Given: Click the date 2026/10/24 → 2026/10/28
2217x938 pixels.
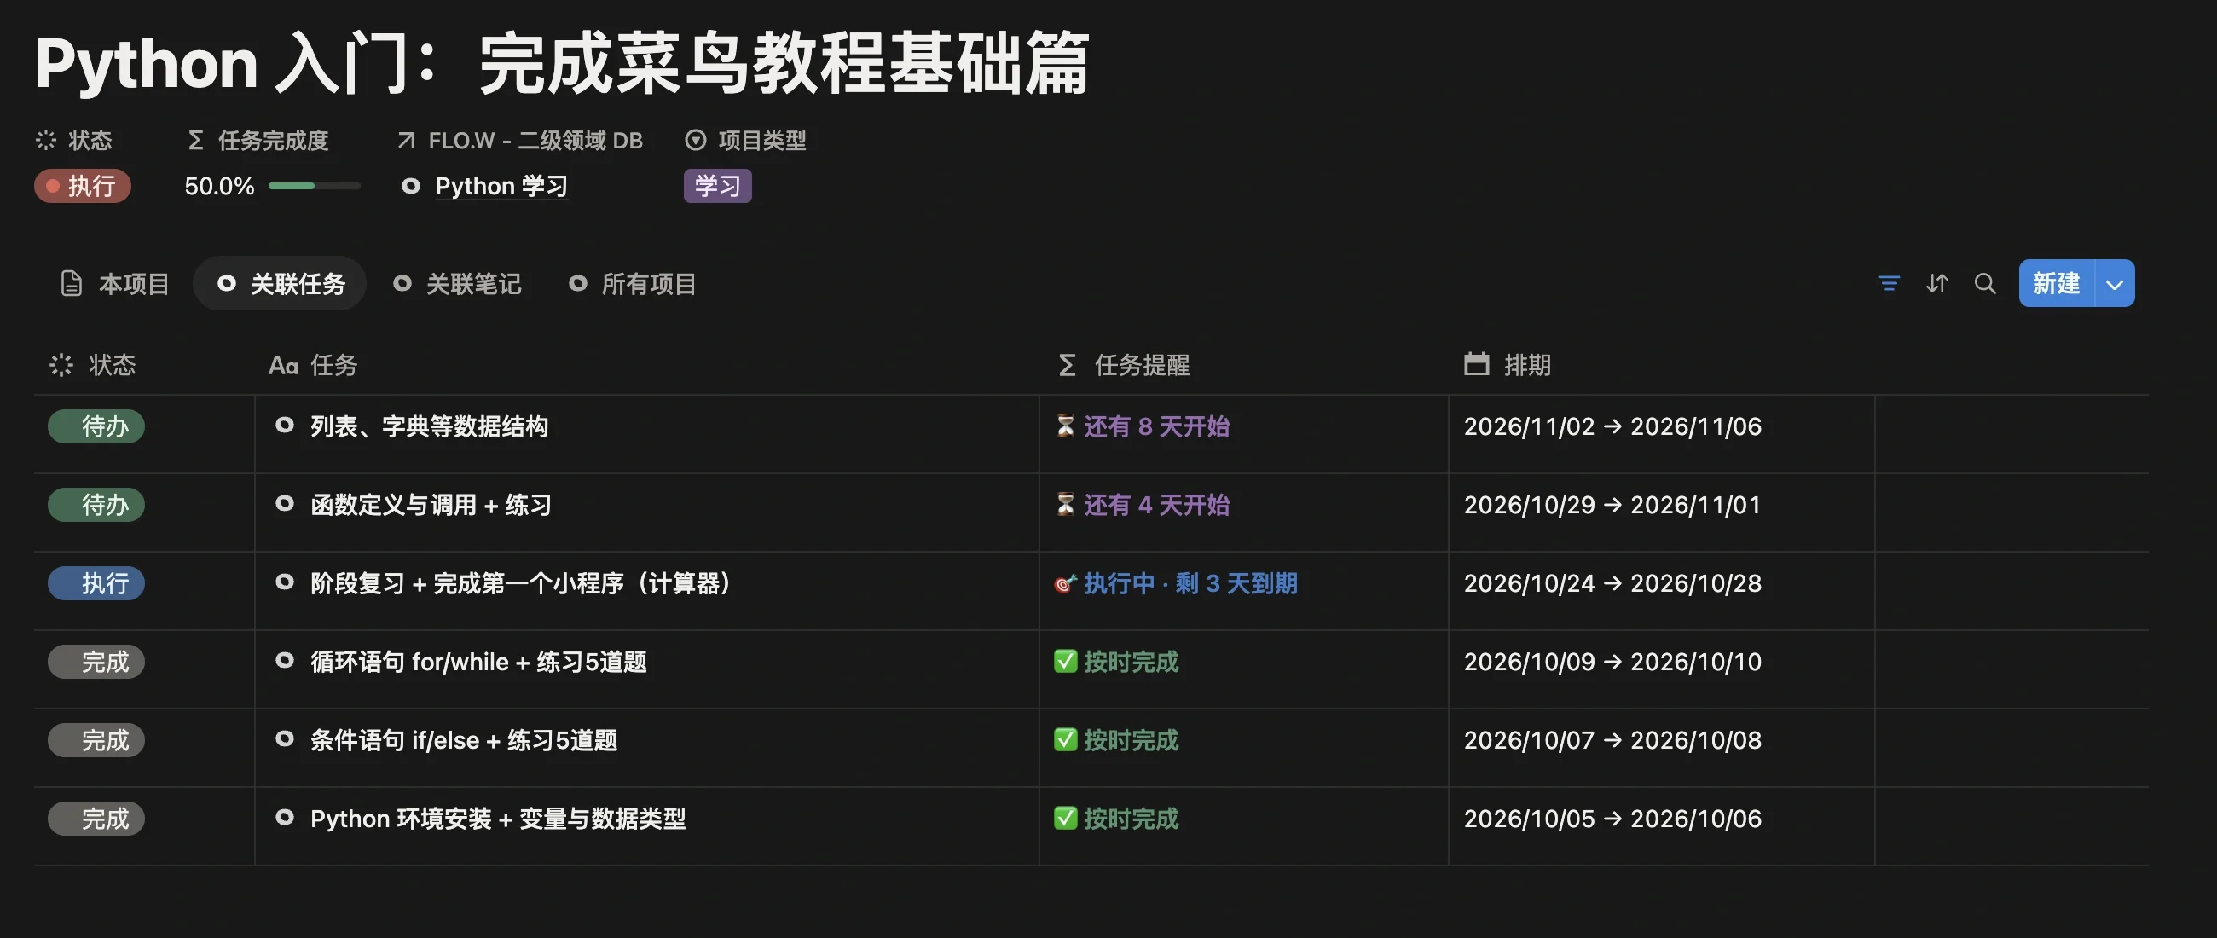Looking at the screenshot, I should (x=1612, y=583).
